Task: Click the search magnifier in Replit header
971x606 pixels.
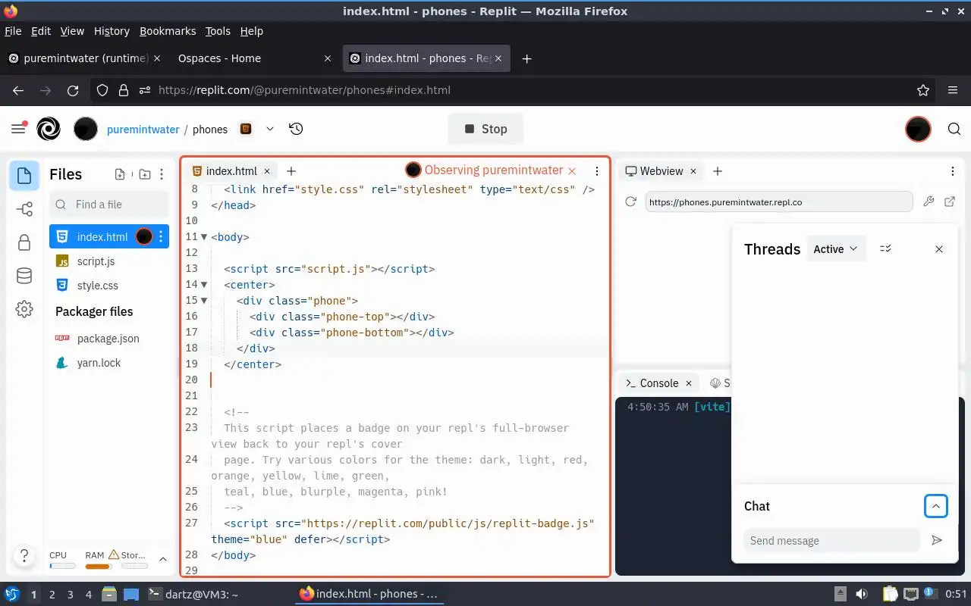Action: pyautogui.click(x=954, y=129)
